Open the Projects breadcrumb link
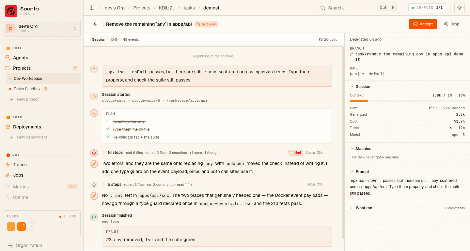 142,8
